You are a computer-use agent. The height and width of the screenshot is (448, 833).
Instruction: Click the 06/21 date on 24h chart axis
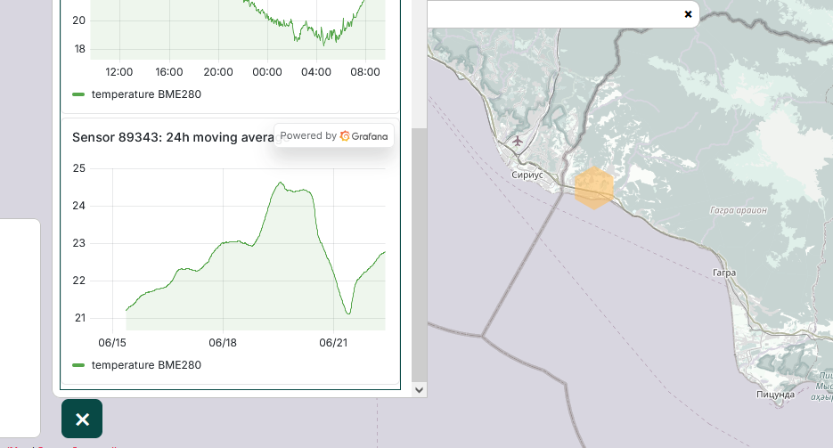coord(333,342)
